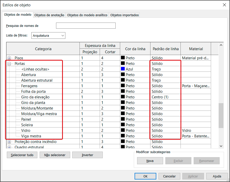Open help with the Ajuda button
Screen dimensions: 230x182
tap(217, 176)
